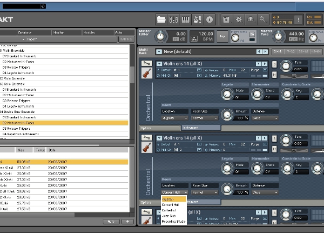Open the third instrument's wrench editor
Viewport: 324px width, 233px height.
coord(147,212)
